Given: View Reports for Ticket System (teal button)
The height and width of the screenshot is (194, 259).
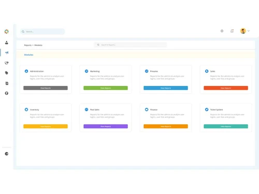Looking at the screenshot, I should [x=226, y=126].
